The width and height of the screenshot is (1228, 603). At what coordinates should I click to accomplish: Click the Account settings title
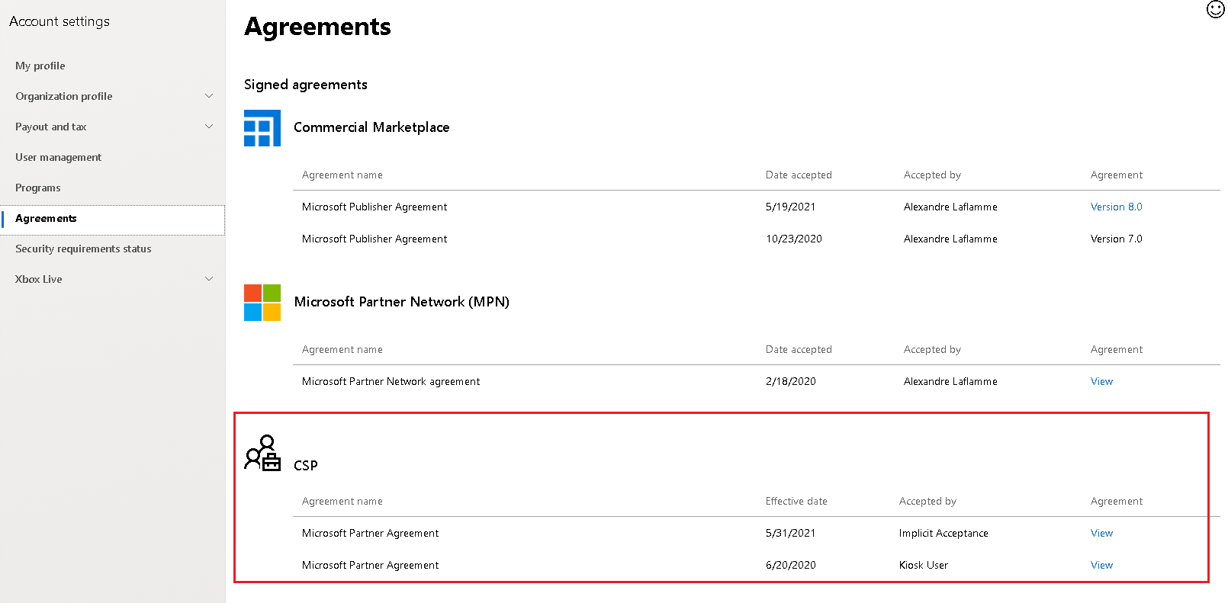click(59, 21)
